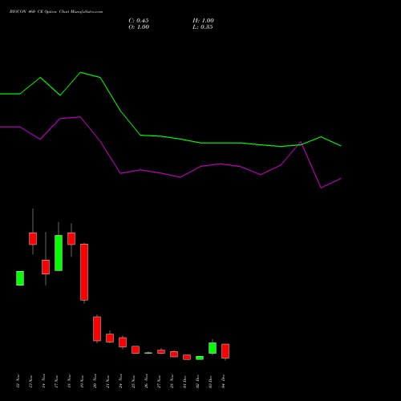401x401 pixels.
Task: Select the red candlestick for 25 Nov
Action: (136, 350)
